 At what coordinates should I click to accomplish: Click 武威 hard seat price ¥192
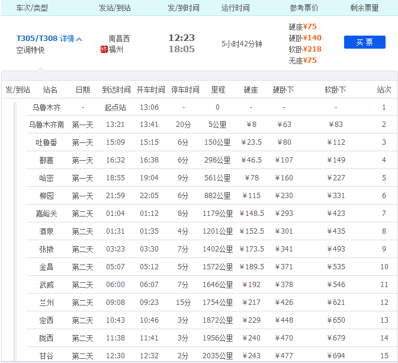pos(251,285)
